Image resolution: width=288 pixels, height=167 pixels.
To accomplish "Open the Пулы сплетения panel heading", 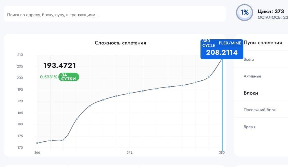I will tap(263, 43).
